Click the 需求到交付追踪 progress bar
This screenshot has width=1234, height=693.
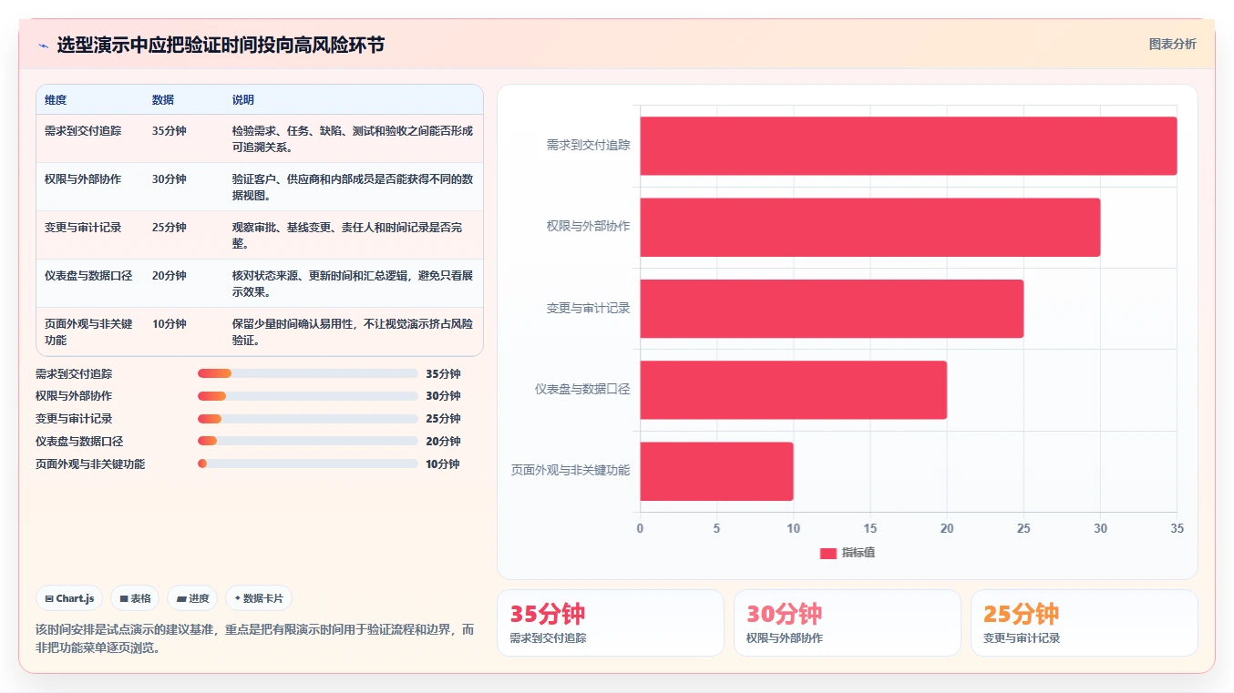(308, 373)
